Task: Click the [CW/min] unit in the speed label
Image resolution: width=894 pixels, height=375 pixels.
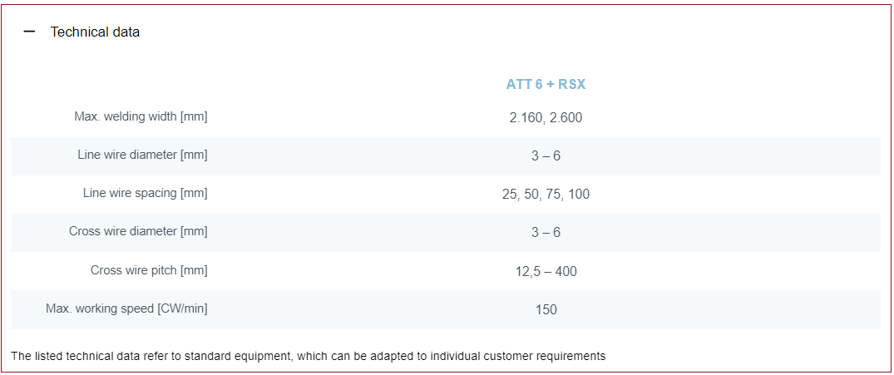Action: point(180,308)
